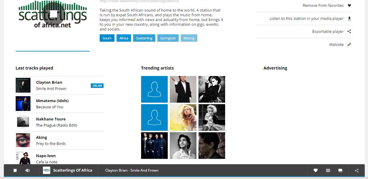The height and width of the screenshot is (179, 368).
Task: Open the station Website link
Action: click(x=336, y=44)
